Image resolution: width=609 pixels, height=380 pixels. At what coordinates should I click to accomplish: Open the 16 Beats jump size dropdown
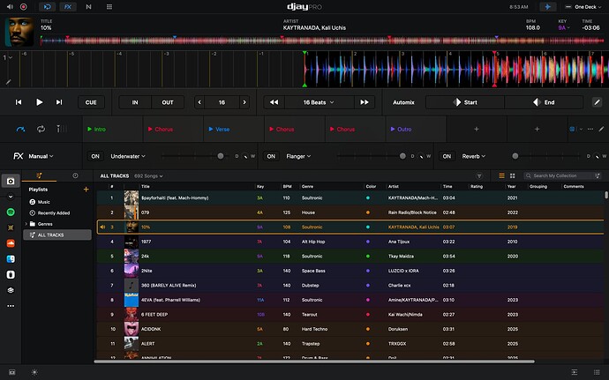[x=319, y=102]
